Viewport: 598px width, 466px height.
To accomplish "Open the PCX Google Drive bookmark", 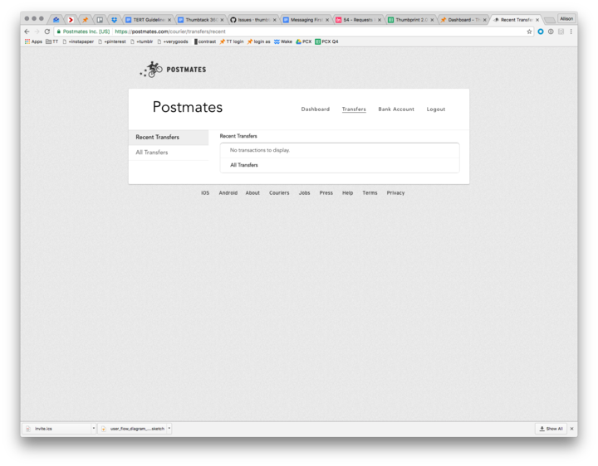I will [304, 41].
